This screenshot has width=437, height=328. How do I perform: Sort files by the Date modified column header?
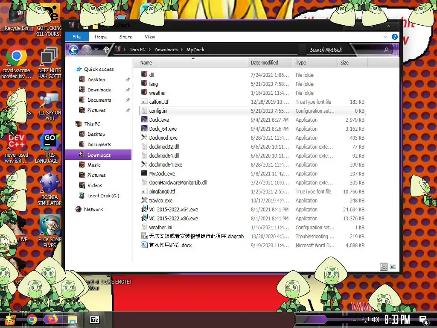tap(270, 62)
